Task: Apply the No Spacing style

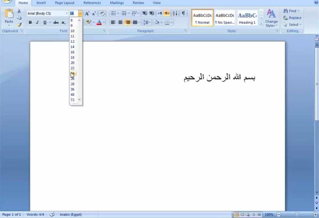Action: click(x=225, y=18)
